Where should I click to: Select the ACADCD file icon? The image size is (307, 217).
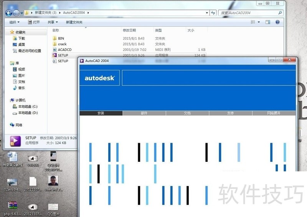54,49
